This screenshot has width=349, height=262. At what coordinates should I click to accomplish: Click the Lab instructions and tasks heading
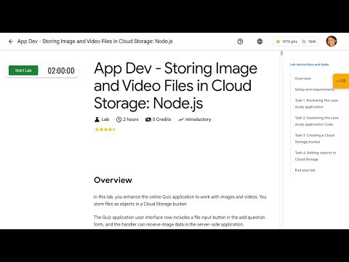(309, 65)
